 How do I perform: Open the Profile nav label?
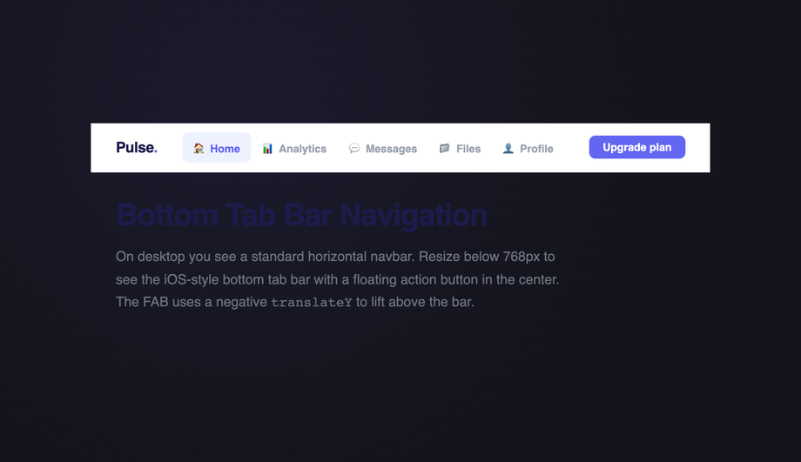click(x=536, y=149)
